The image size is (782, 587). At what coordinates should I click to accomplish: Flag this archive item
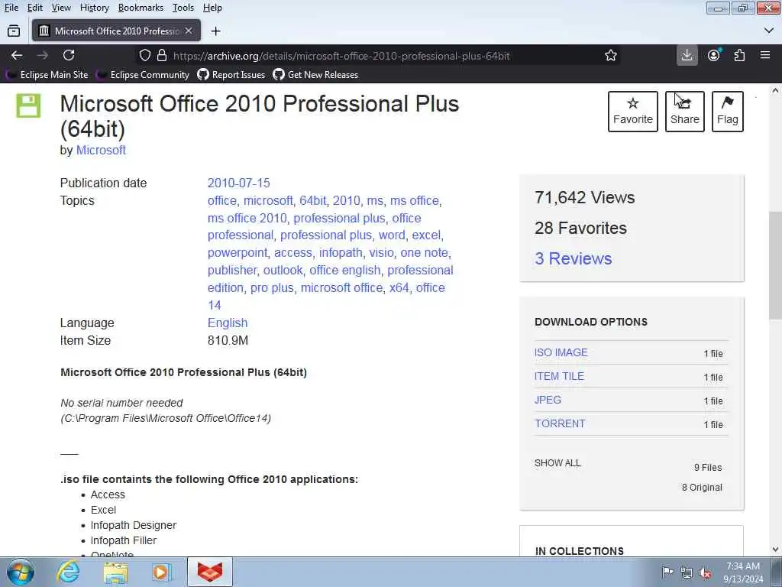pyautogui.click(x=728, y=112)
